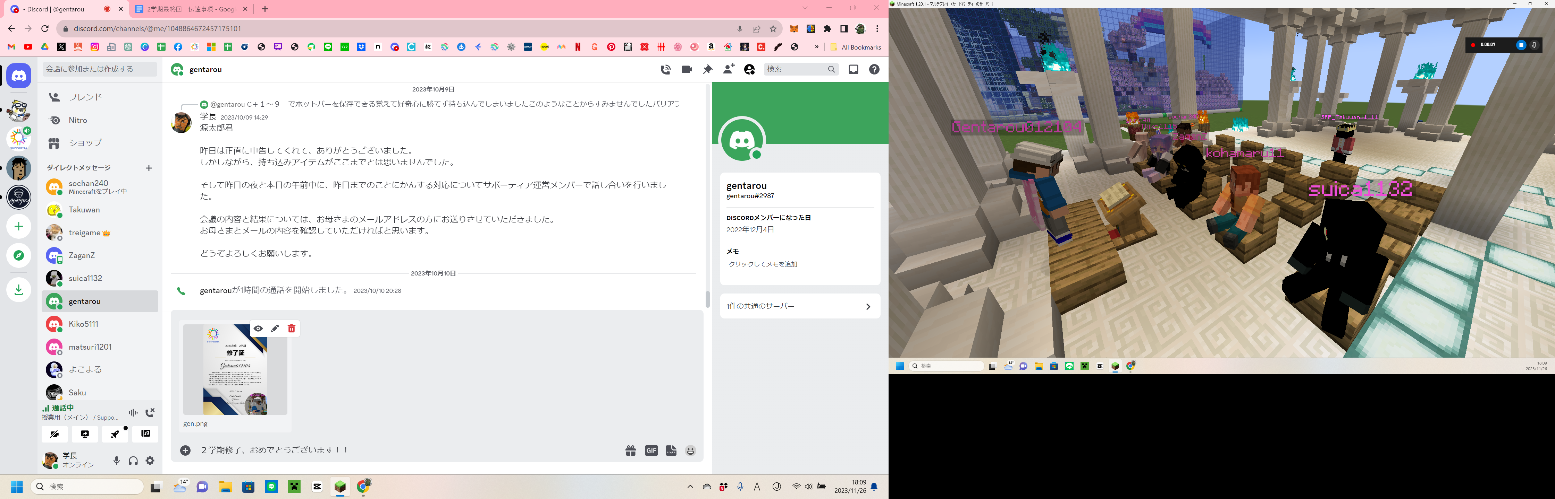Start screen share in voice panel

point(84,434)
